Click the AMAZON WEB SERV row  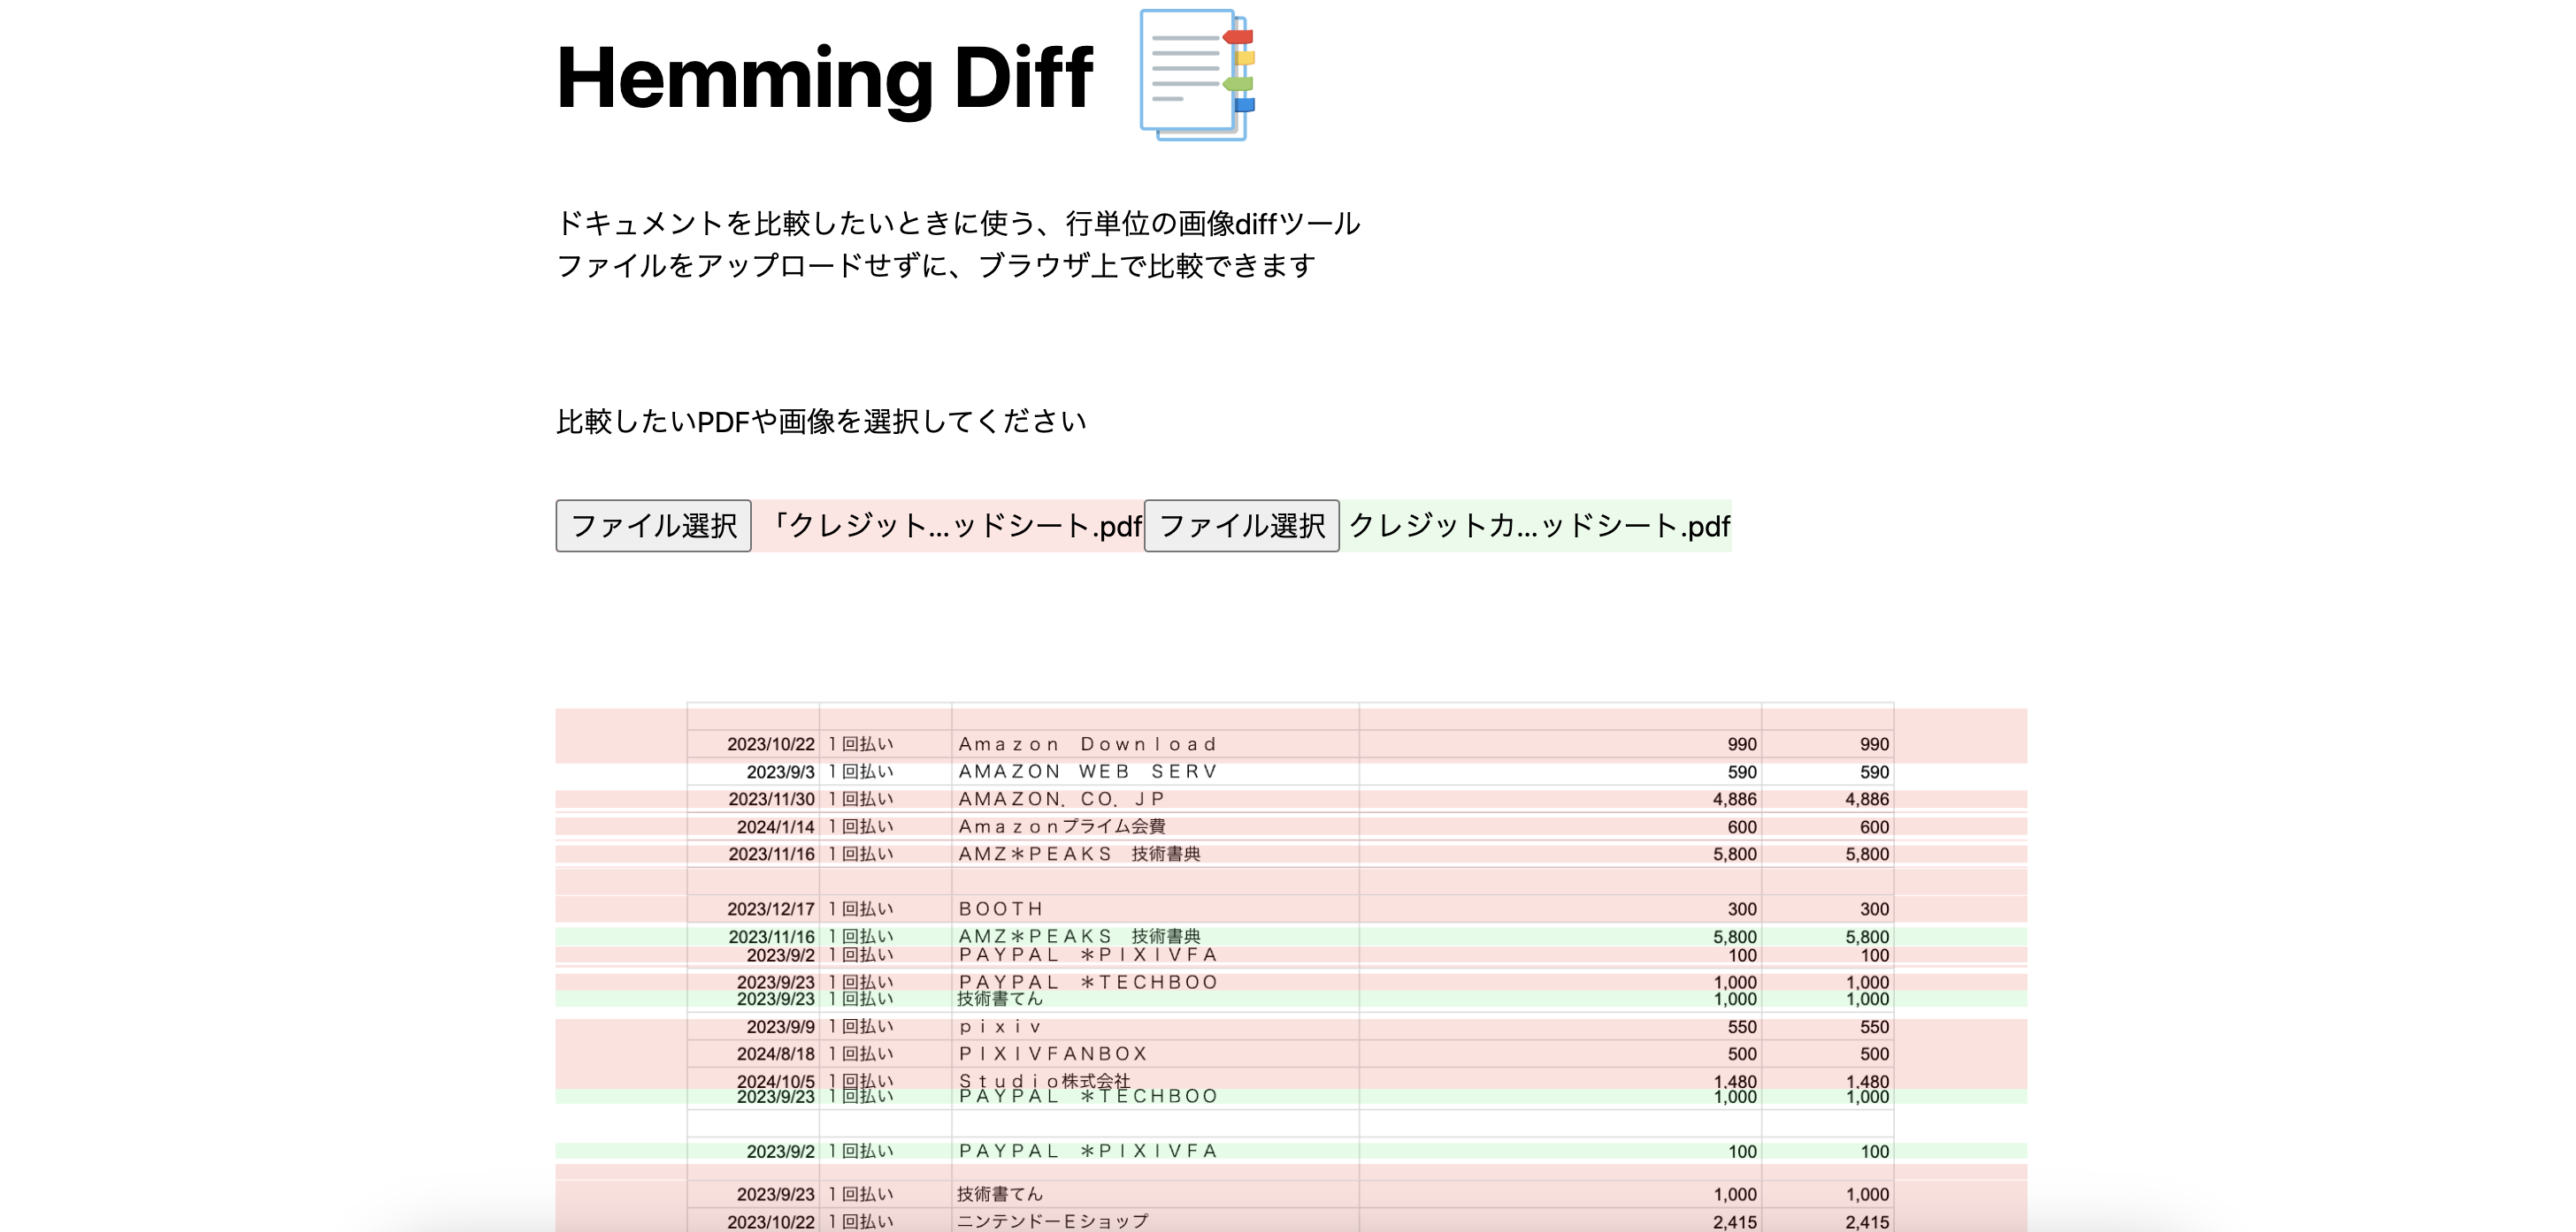[x=1087, y=772]
